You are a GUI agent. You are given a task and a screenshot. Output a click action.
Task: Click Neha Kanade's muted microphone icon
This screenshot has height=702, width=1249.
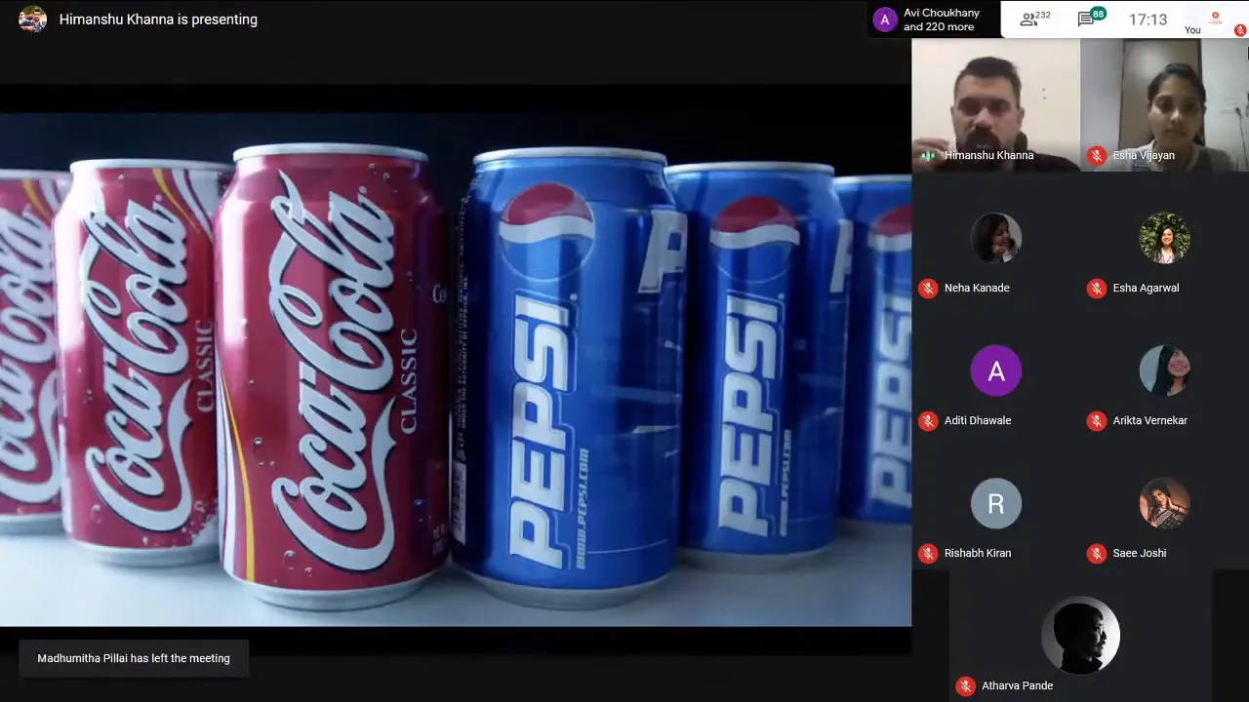tap(928, 288)
